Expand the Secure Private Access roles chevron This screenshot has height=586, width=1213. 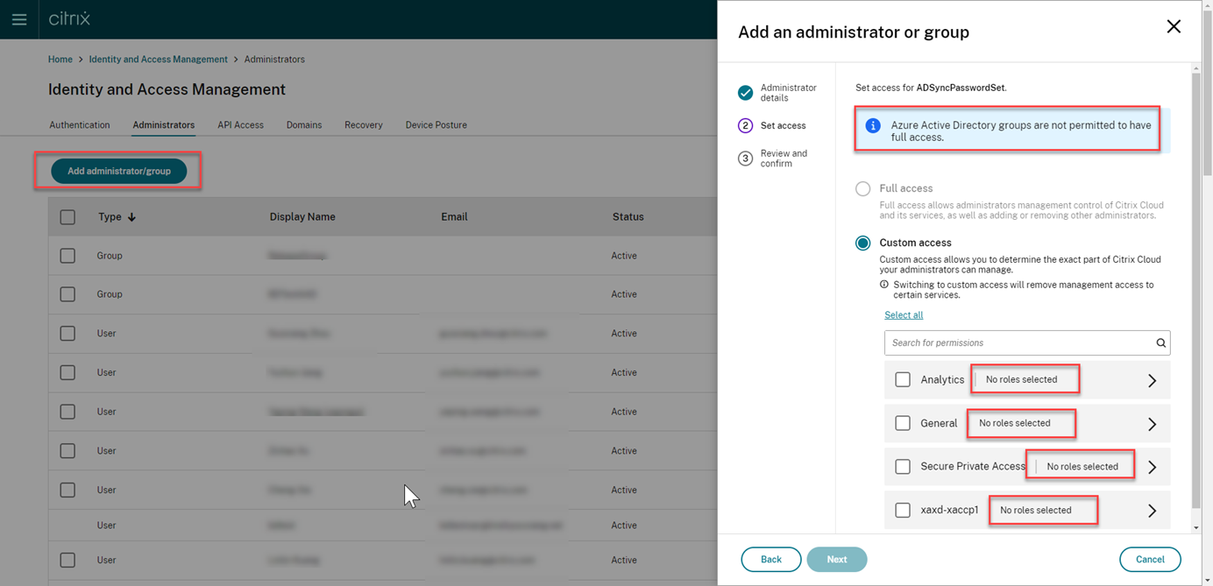coord(1153,467)
